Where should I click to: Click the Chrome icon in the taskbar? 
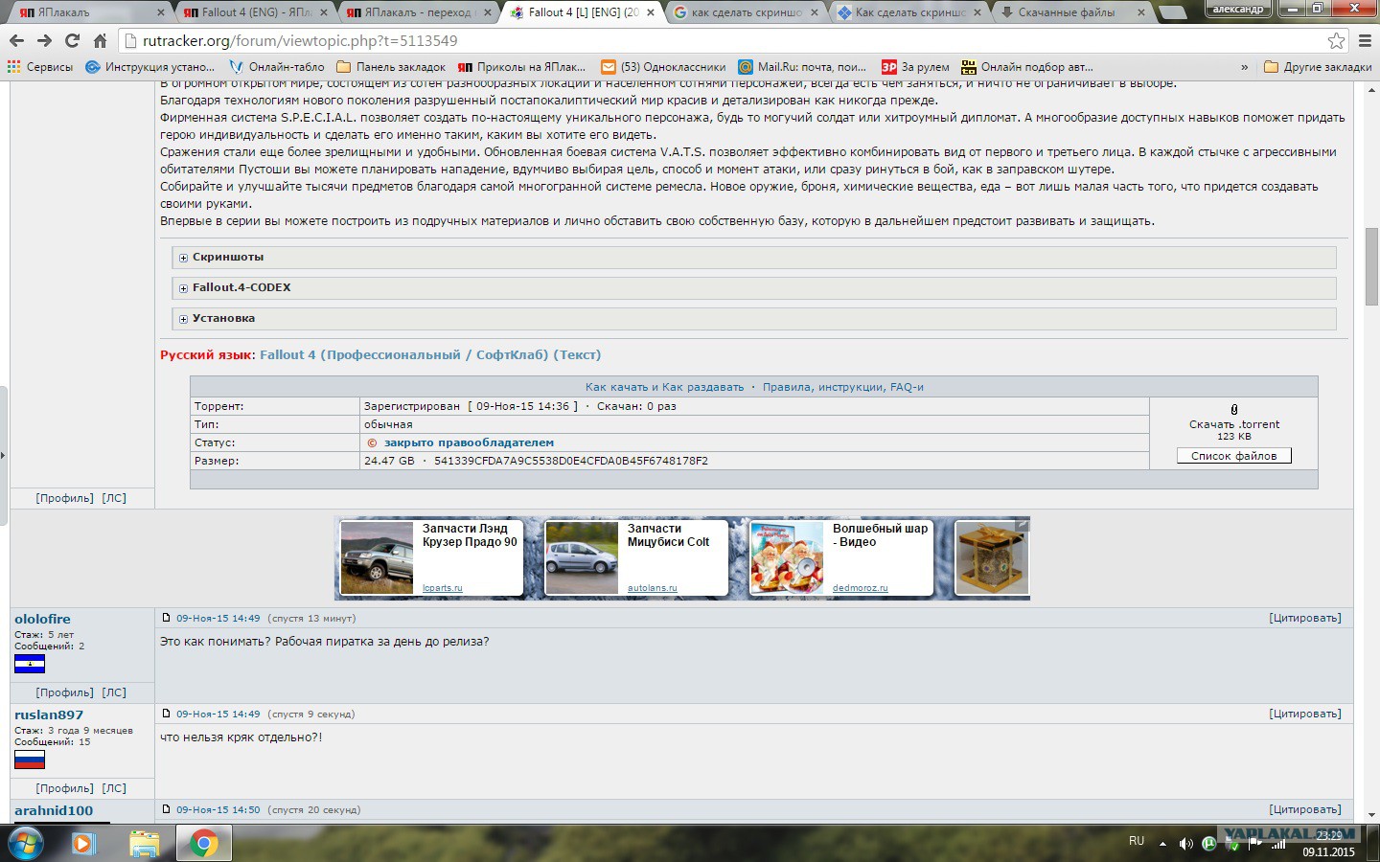pos(203,844)
